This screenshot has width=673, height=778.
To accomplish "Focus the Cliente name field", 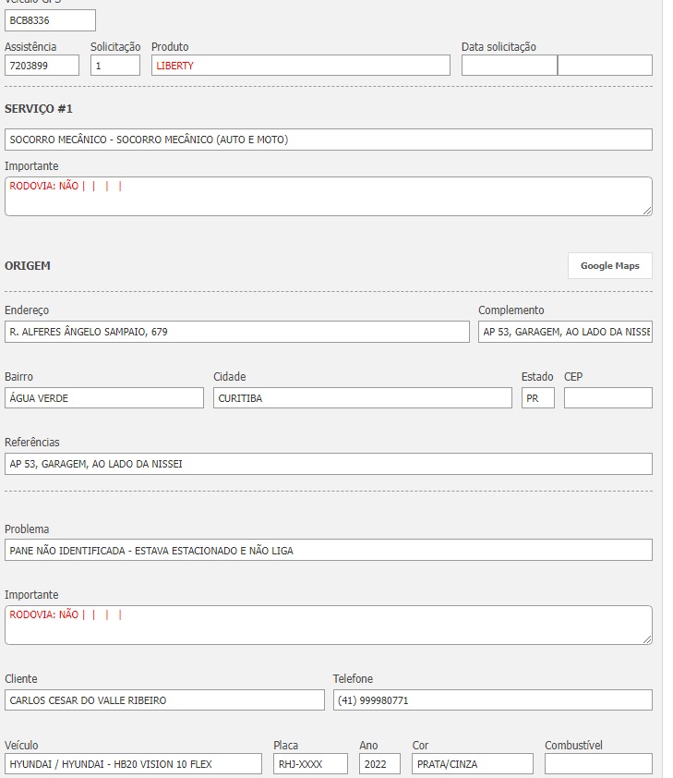I will point(164,700).
